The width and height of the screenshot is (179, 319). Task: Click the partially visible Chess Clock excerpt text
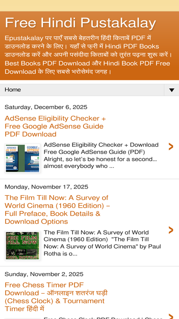(x=103, y=318)
